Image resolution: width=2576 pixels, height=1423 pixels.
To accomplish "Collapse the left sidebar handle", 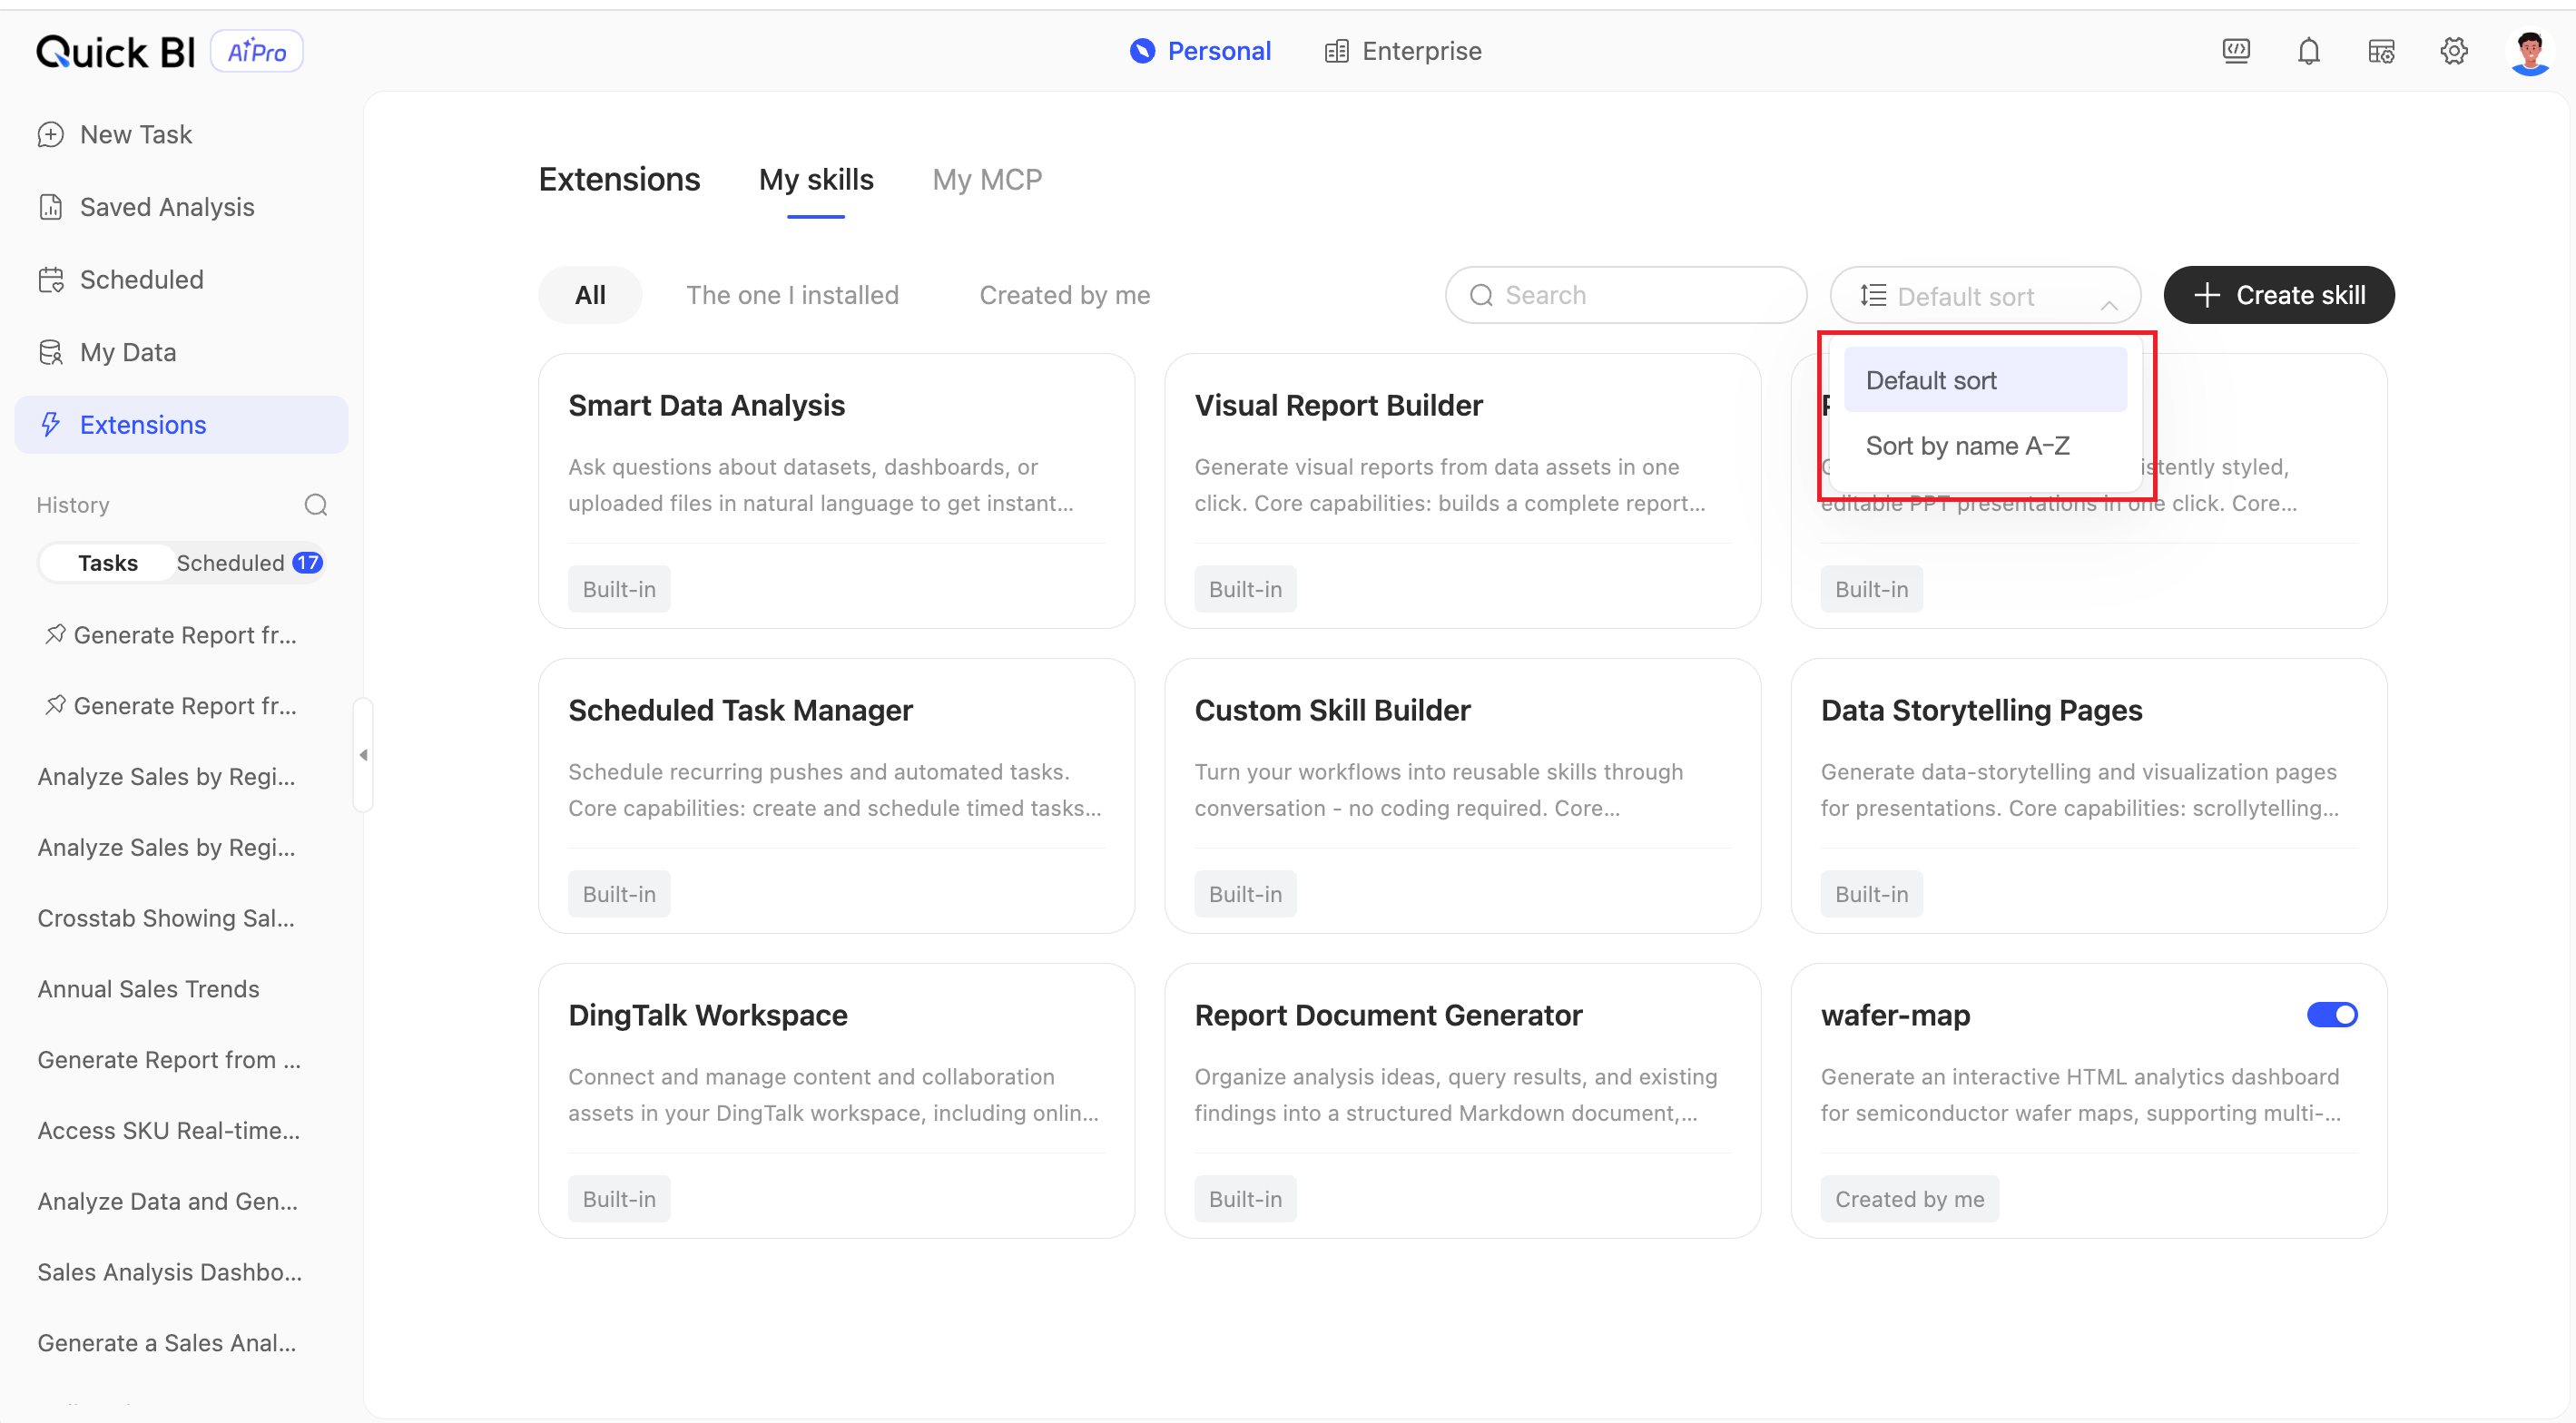I will (363, 755).
